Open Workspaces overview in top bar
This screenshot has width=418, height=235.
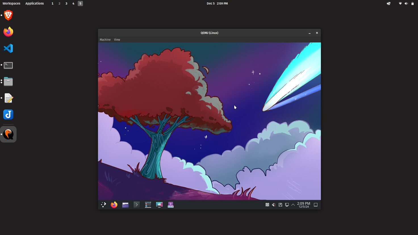11,3
